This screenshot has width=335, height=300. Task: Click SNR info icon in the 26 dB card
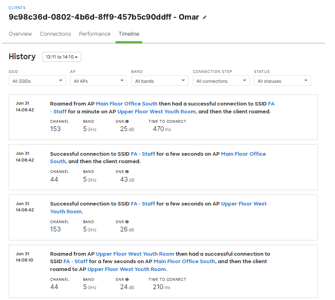127,222
